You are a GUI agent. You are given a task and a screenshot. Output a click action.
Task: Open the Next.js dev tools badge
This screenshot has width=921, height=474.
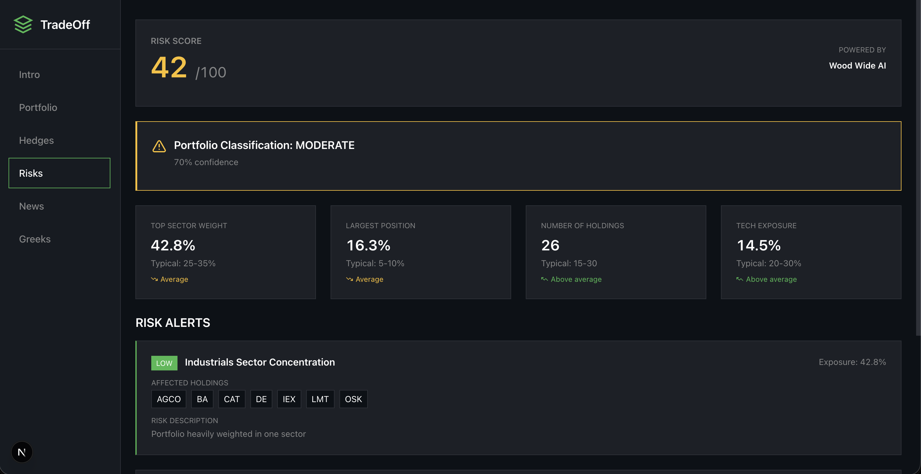point(22,452)
